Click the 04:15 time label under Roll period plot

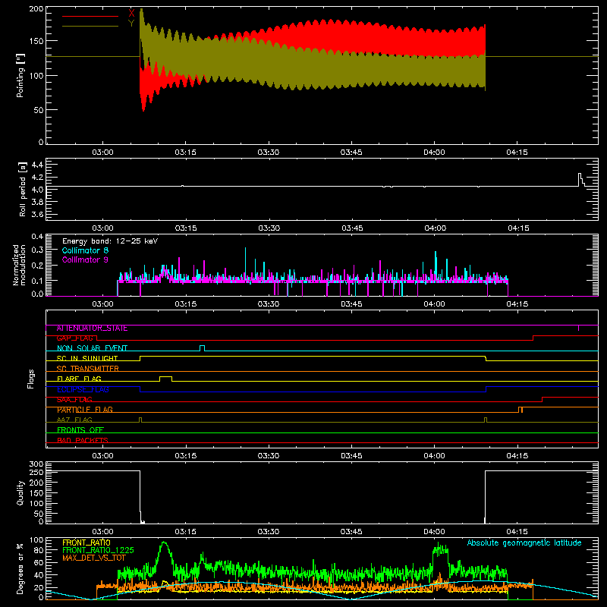[x=518, y=228]
